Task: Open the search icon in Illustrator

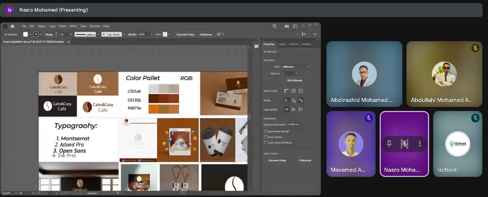Action: pyautogui.click(x=275, y=26)
